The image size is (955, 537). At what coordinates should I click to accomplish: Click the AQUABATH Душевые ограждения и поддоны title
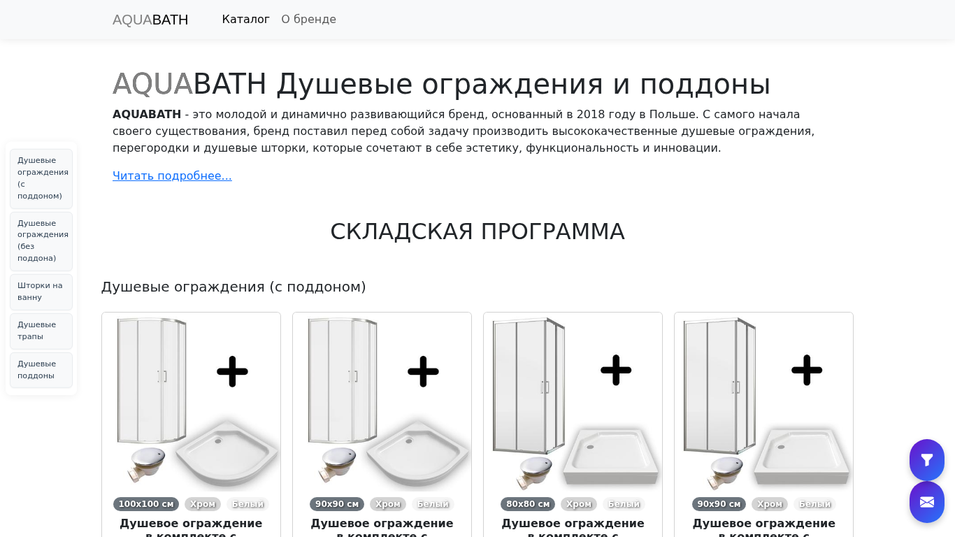pos(441,84)
